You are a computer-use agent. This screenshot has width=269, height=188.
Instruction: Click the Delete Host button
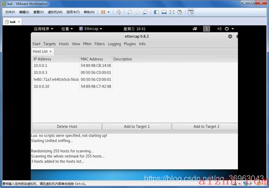coord(67,127)
